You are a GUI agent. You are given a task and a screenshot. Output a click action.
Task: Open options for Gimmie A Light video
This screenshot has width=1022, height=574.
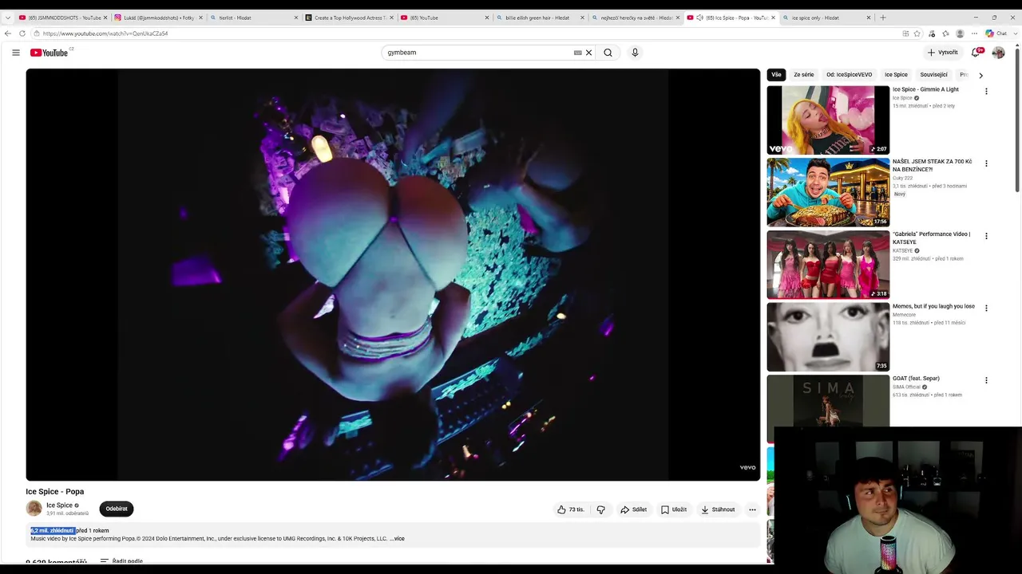tap(986, 92)
